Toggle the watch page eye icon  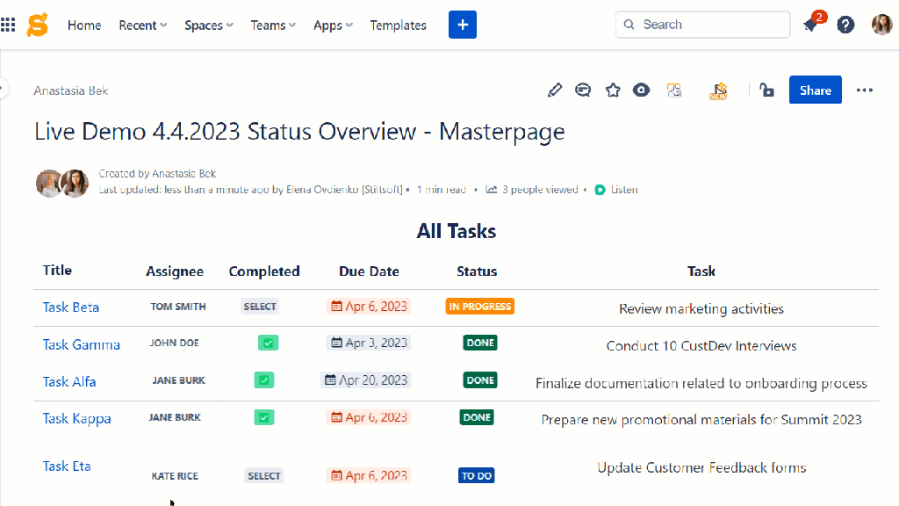coord(641,90)
